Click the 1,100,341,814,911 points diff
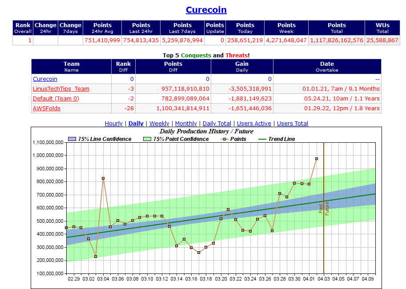The height and width of the screenshot is (289, 406). click(x=183, y=108)
